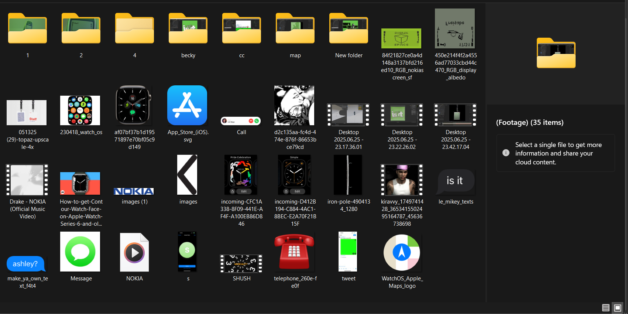Switch to details list view
Viewport: 628px width, 314px height.
coord(605,308)
